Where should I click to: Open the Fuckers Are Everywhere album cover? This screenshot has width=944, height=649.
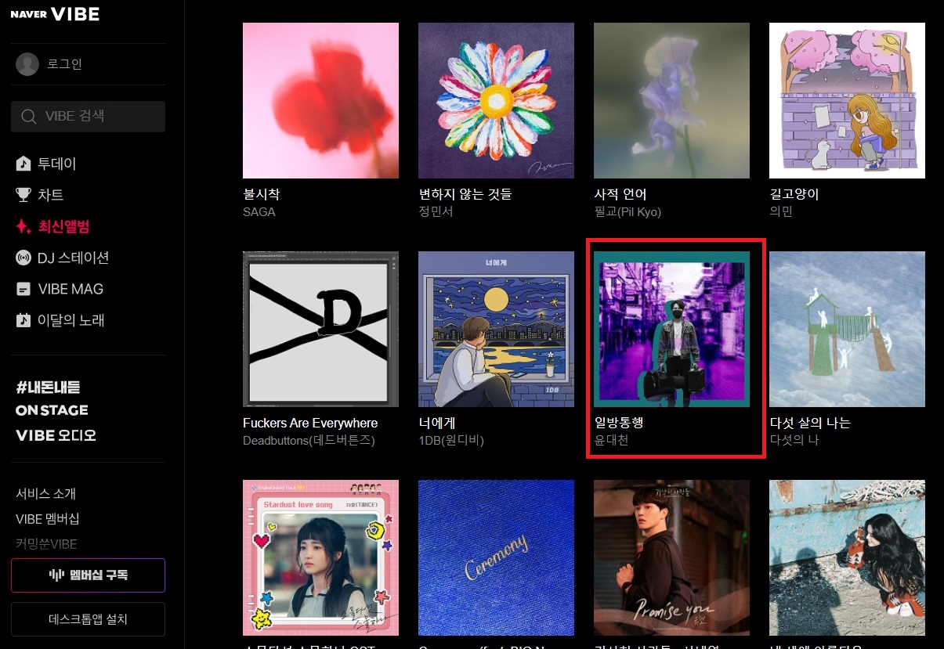[320, 329]
